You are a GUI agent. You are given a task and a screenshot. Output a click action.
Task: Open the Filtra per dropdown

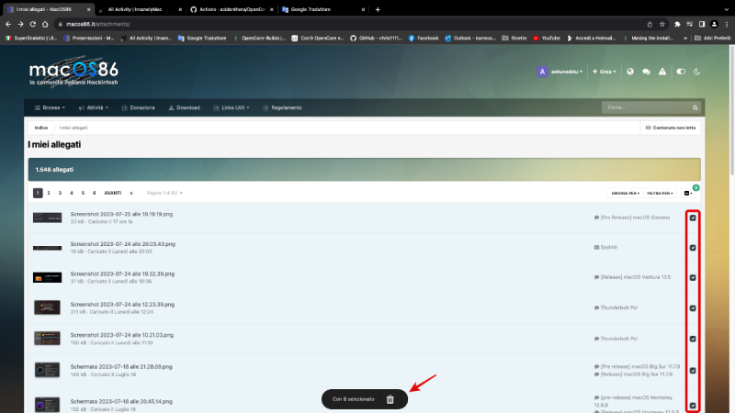click(660, 193)
